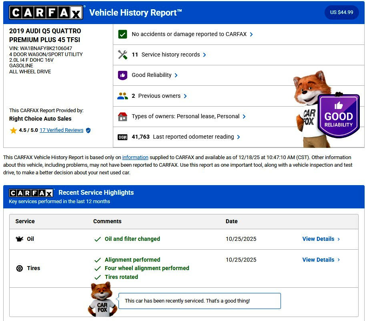
Task: Click the previous owners people icon
Action: point(122,96)
